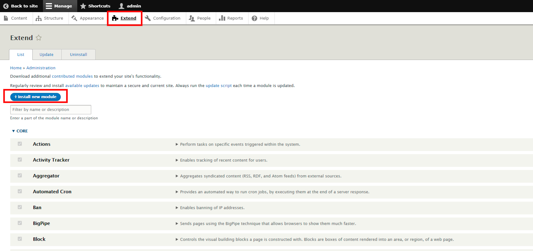The image size is (533, 251).
Task: Switch to the Uninstall tab
Action: tap(78, 55)
